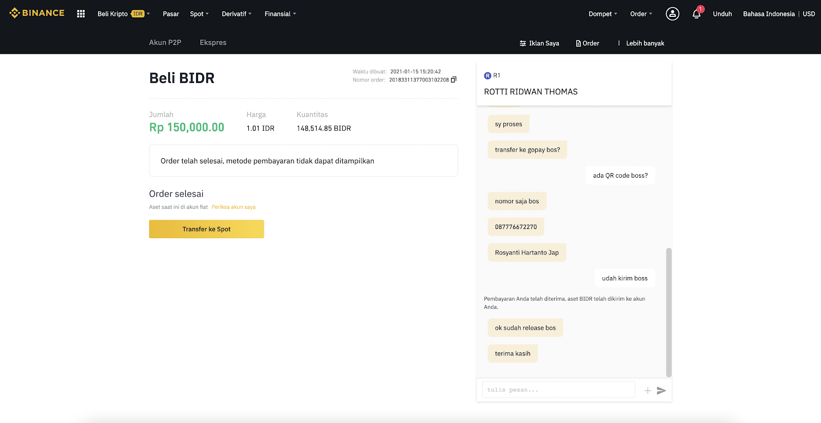The height and width of the screenshot is (423, 821).
Task: Click the Binance logo
Action: tap(37, 13)
